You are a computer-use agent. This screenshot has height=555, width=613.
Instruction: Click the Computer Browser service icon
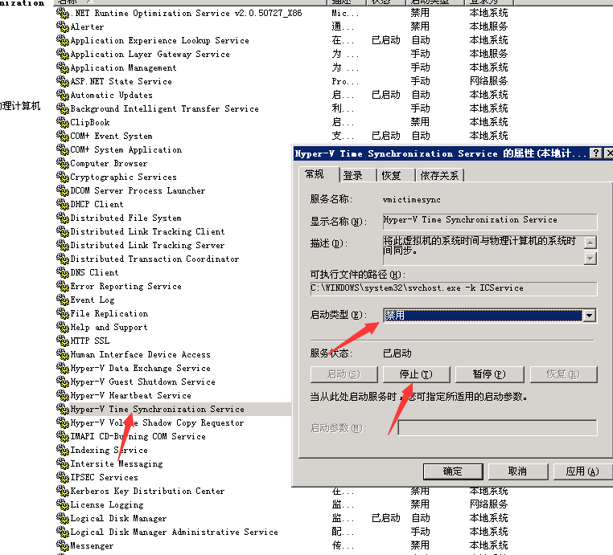[63, 163]
